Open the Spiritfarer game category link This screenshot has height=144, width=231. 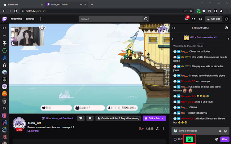[33, 131]
